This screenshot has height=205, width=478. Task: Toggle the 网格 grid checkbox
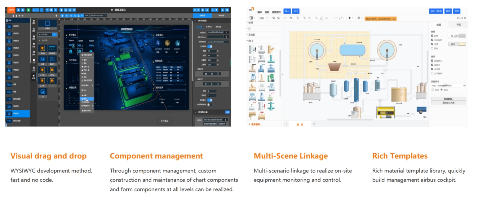(432, 36)
